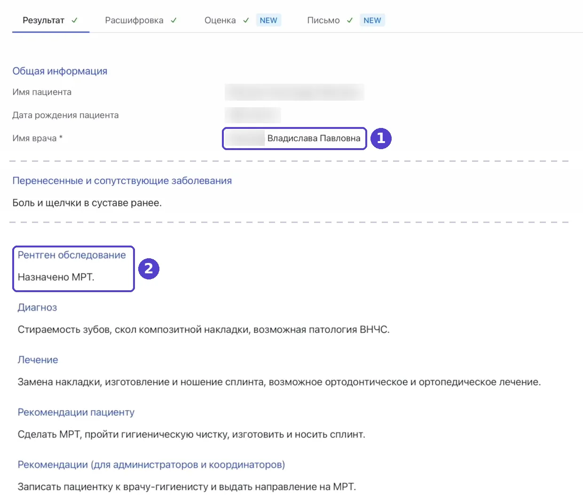Click the checkmark next to Оценка
Viewport: 583px width, 501px height.
pos(246,20)
